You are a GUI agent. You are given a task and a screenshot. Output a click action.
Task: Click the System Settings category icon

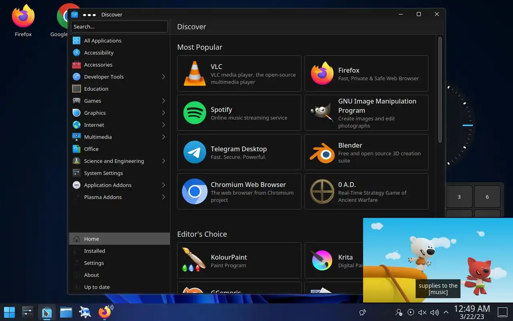coord(77,173)
